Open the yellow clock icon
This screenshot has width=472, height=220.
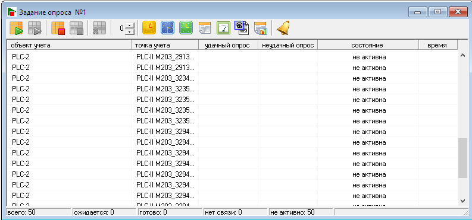[149, 28]
